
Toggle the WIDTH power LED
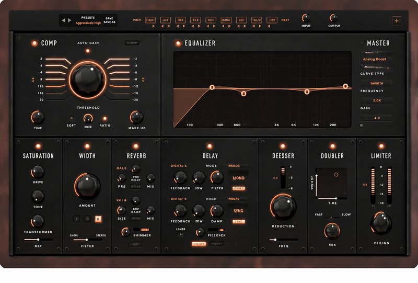pyautogui.click(x=87, y=146)
